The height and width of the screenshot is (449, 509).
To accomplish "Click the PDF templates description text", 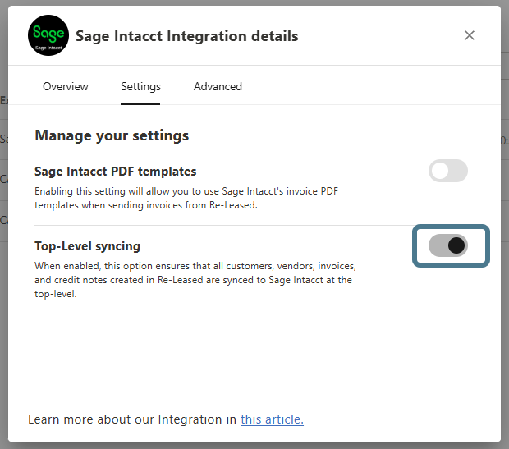I will [x=186, y=197].
